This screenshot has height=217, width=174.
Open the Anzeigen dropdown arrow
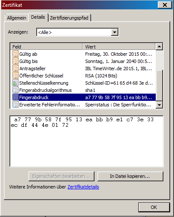[114, 32]
